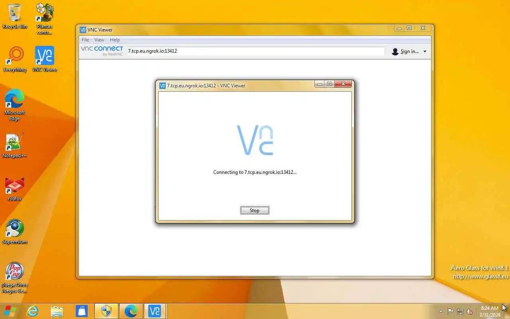Close the main VNC Viewer window
The height and width of the screenshot is (319, 510).
423,28
